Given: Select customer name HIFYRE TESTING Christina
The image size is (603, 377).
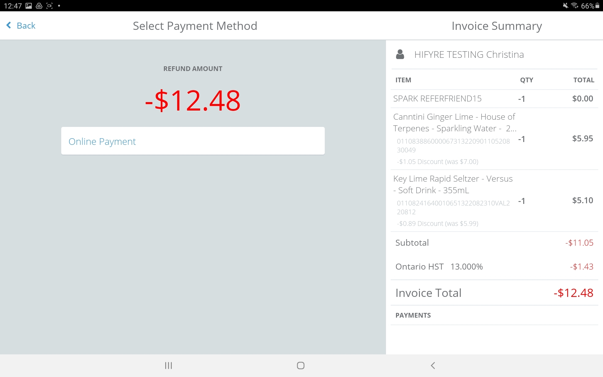Looking at the screenshot, I should (x=469, y=55).
